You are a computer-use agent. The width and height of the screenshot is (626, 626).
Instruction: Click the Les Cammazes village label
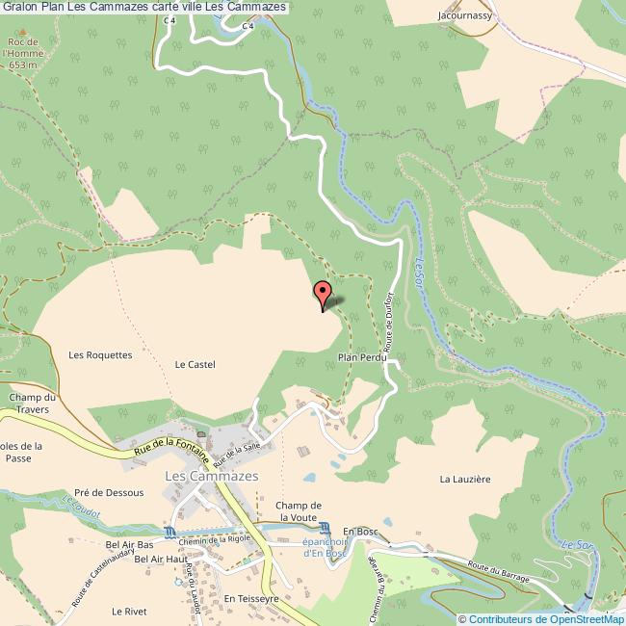212,476
